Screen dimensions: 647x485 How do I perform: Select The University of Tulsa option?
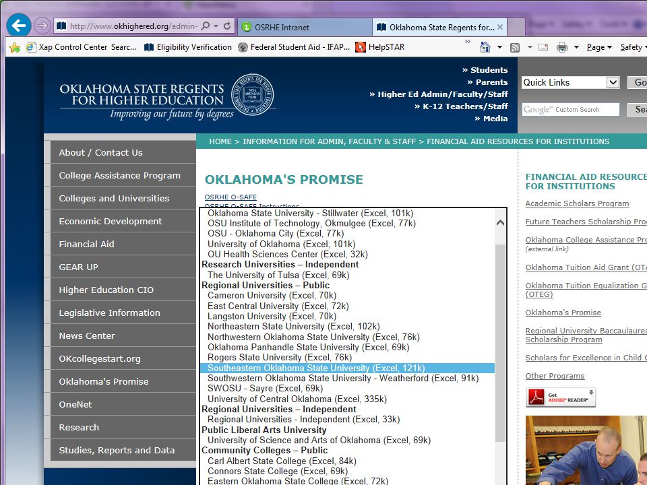(347, 275)
